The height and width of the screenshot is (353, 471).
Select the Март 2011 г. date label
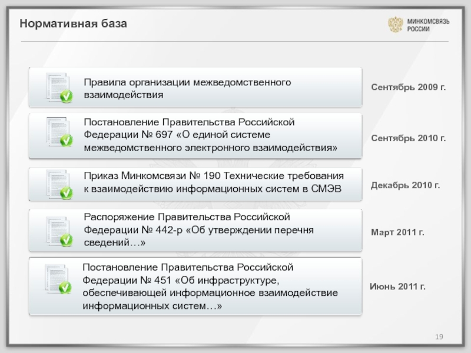click(x=397, y=233)
